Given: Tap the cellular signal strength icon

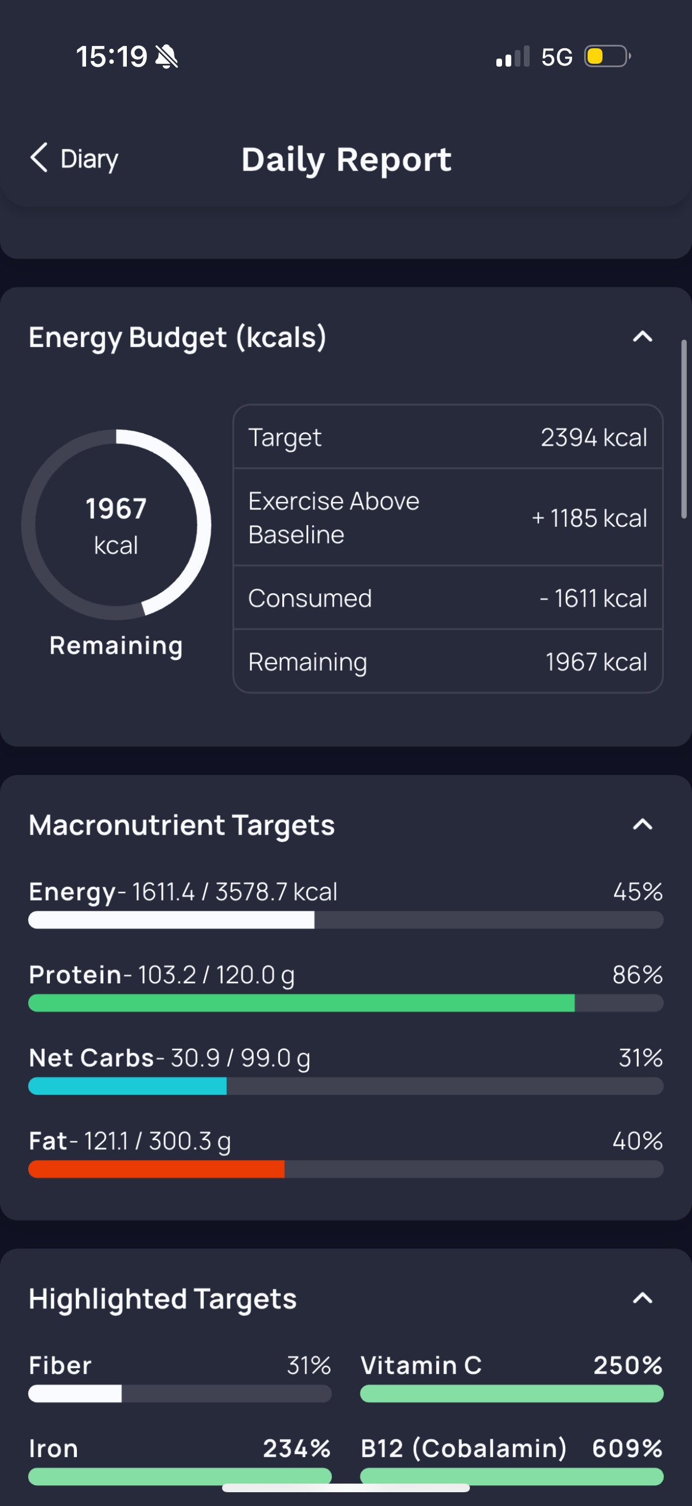Looking at the screenshot, I should click(512, 57).
